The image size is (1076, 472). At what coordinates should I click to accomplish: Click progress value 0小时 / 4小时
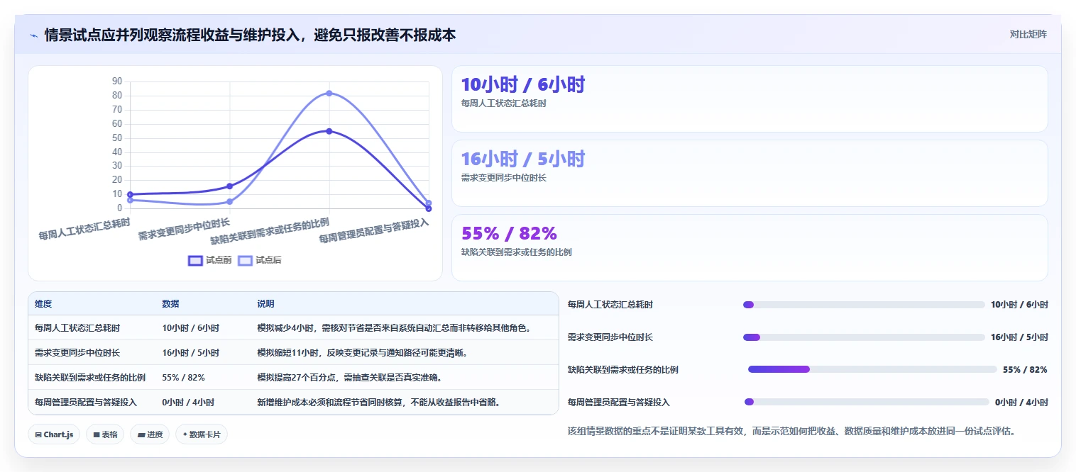1021,402
